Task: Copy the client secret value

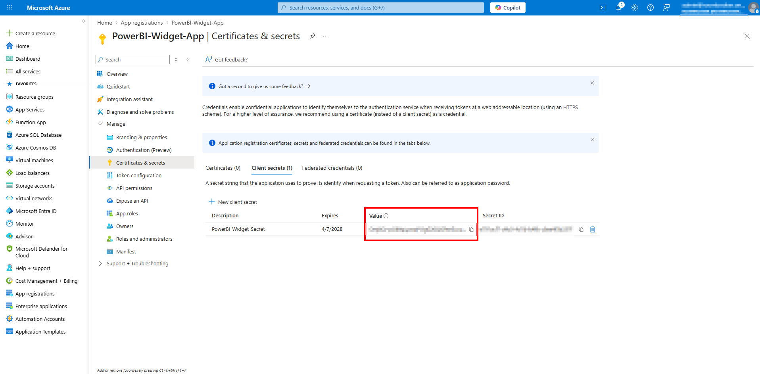Action: 471,229
